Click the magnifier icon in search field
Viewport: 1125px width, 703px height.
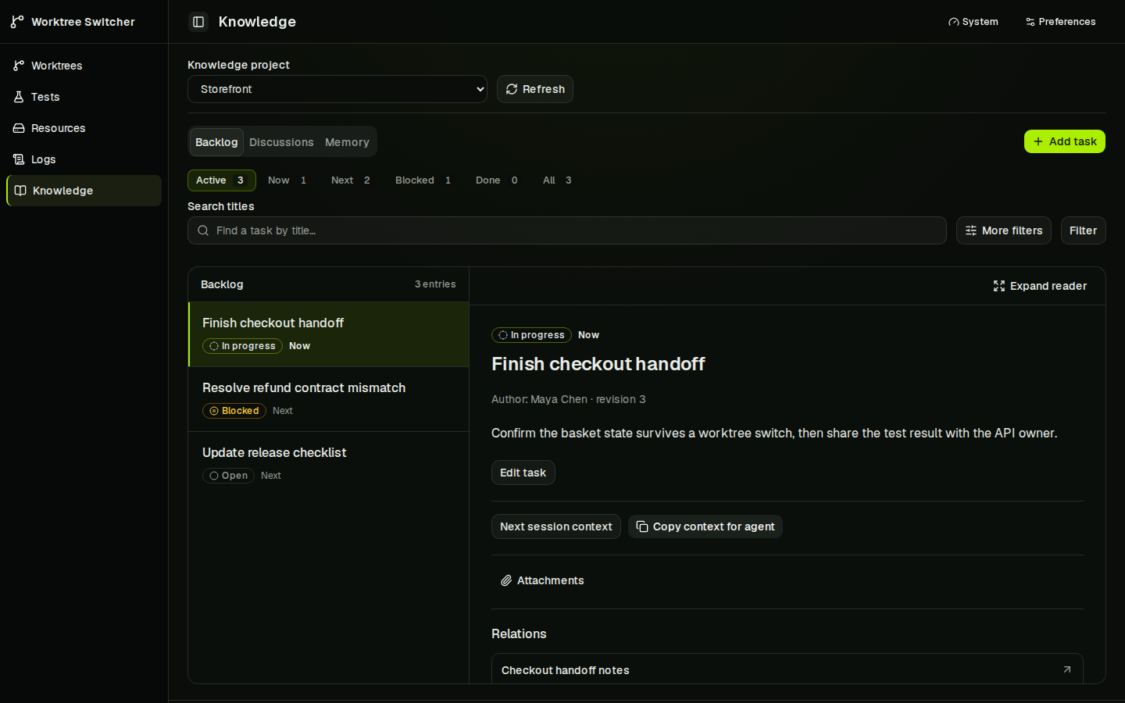[203, 230]
